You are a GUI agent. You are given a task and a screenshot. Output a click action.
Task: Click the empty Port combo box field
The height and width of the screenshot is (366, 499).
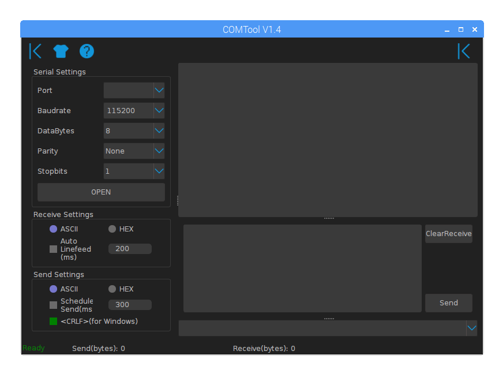[134, 91]
